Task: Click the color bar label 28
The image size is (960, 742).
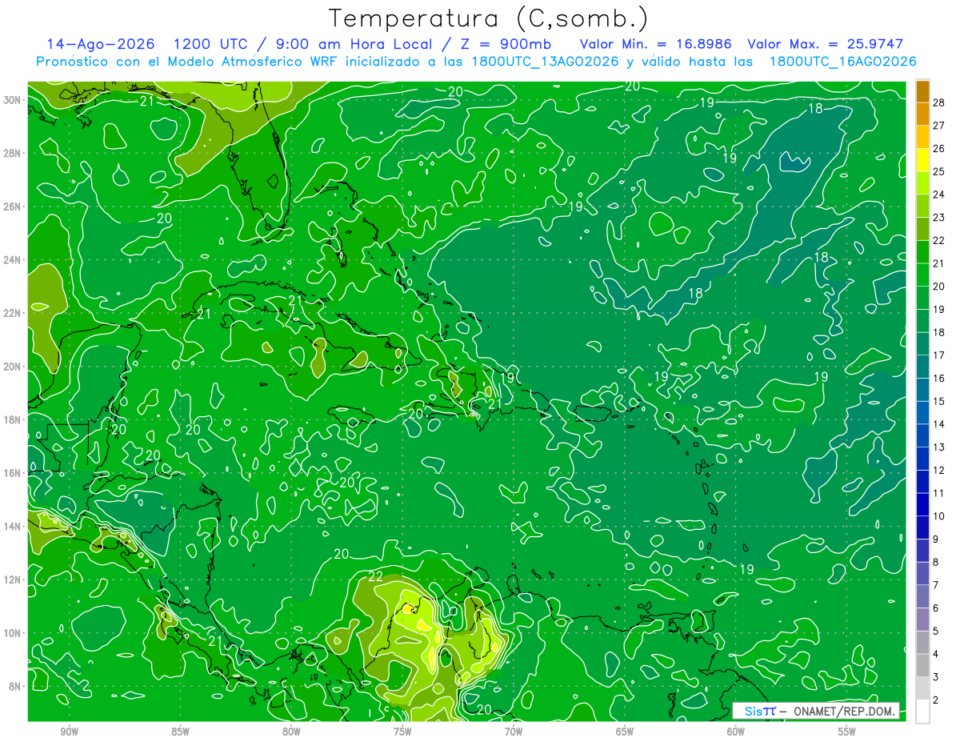Action: pyautogui.click(x=939, y=102)
